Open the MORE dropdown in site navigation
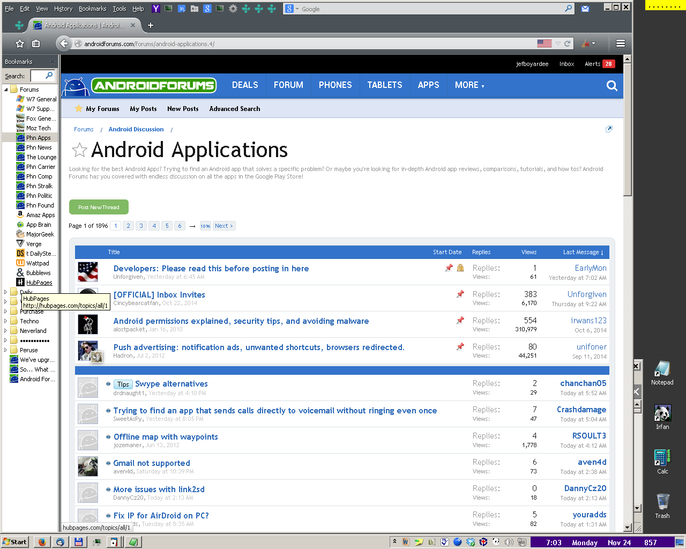Screen dimensions: 686x549 [x=469, y=85]
